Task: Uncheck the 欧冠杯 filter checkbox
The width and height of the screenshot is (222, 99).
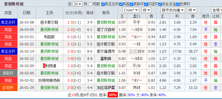Action: tap(146, 4)
